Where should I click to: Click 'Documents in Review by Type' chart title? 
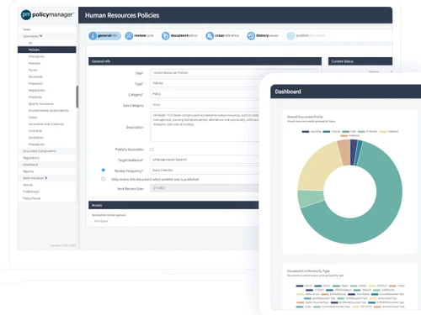308,270
